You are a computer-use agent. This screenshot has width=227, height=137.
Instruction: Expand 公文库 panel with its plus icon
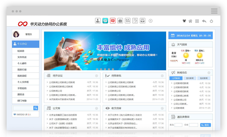coord(97,109)
